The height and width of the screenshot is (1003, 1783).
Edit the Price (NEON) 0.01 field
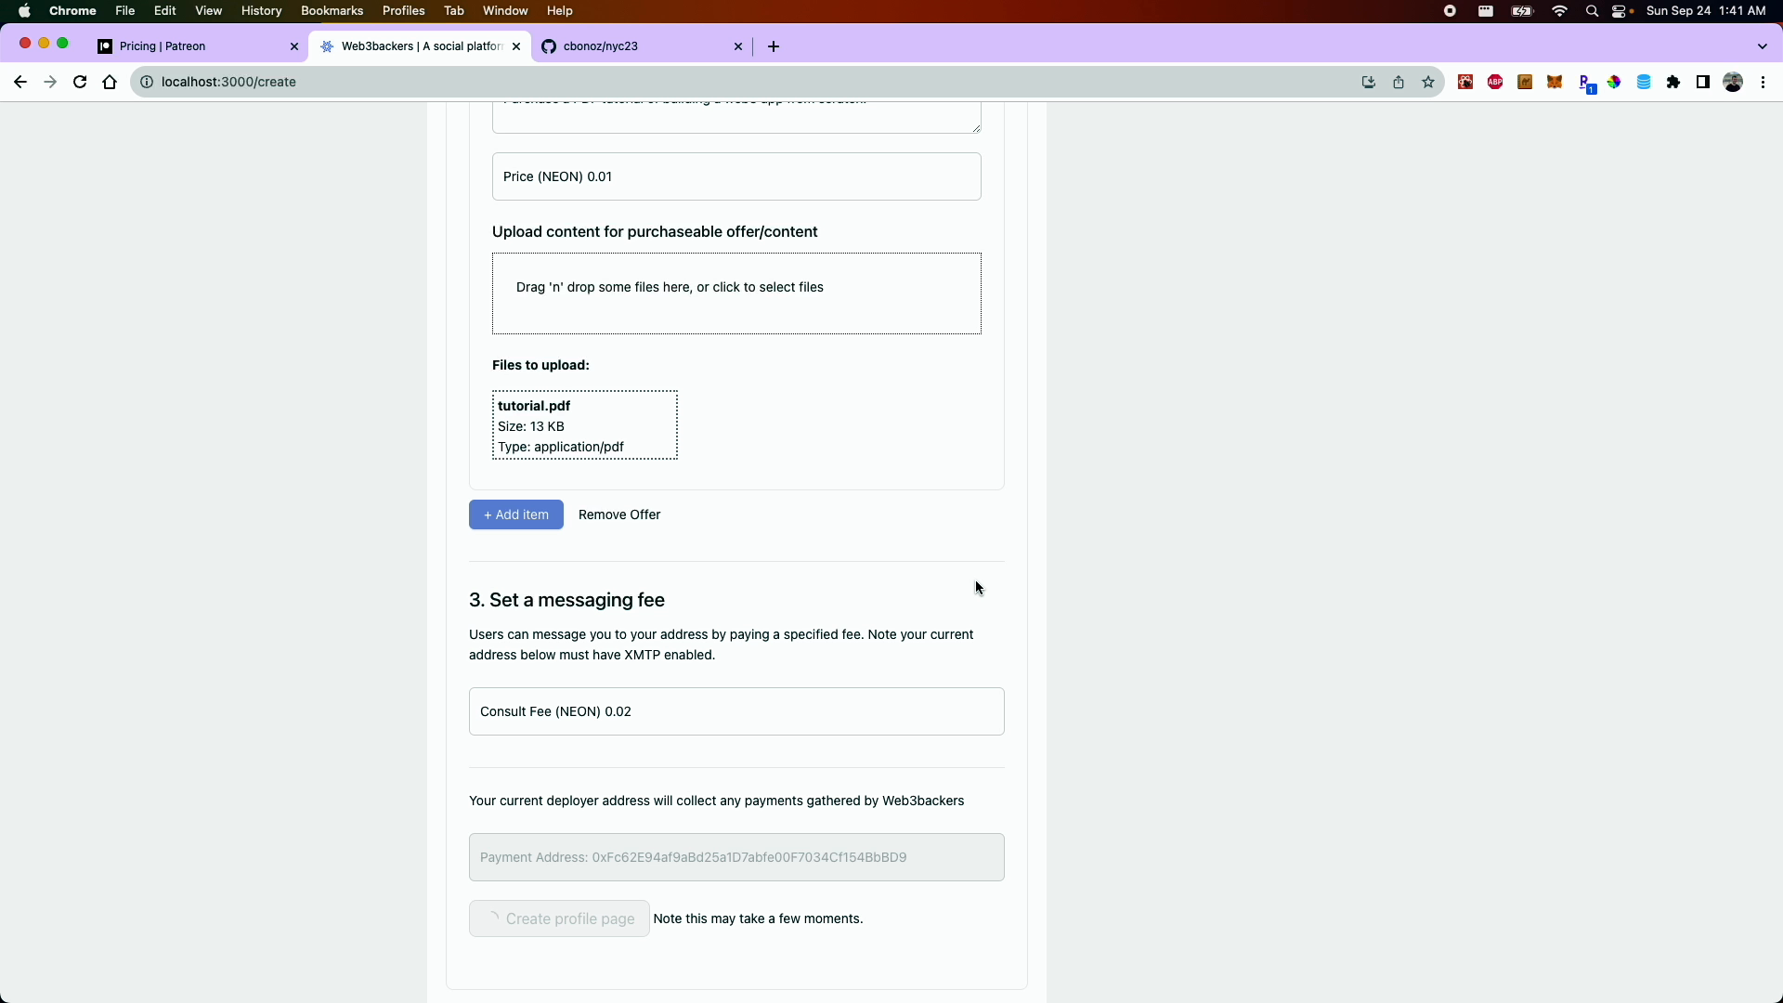click(736, 176)
